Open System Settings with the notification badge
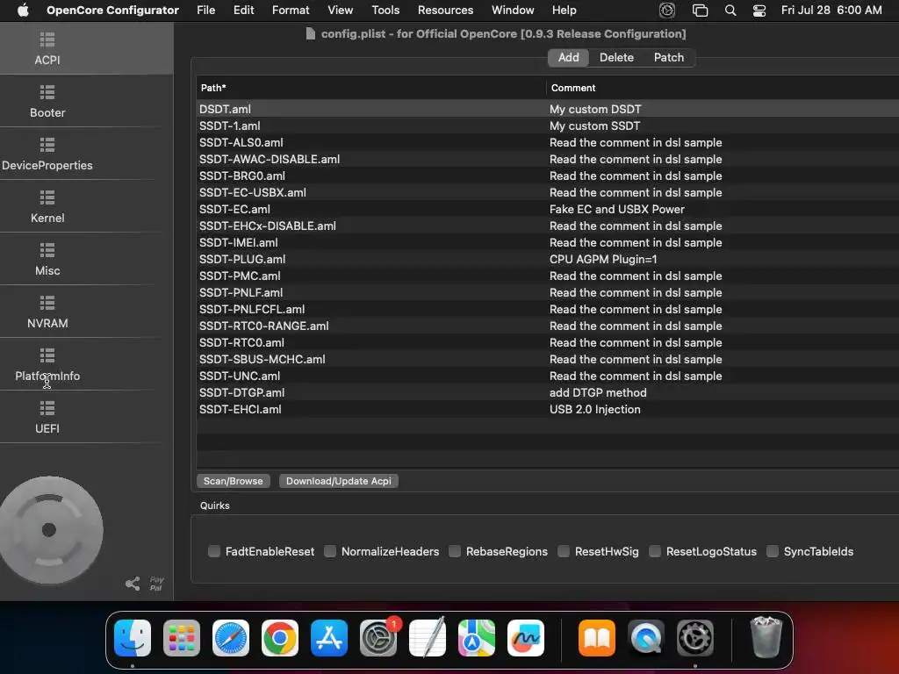Screen dimensions: 899x674 click(x=378, y=638)
